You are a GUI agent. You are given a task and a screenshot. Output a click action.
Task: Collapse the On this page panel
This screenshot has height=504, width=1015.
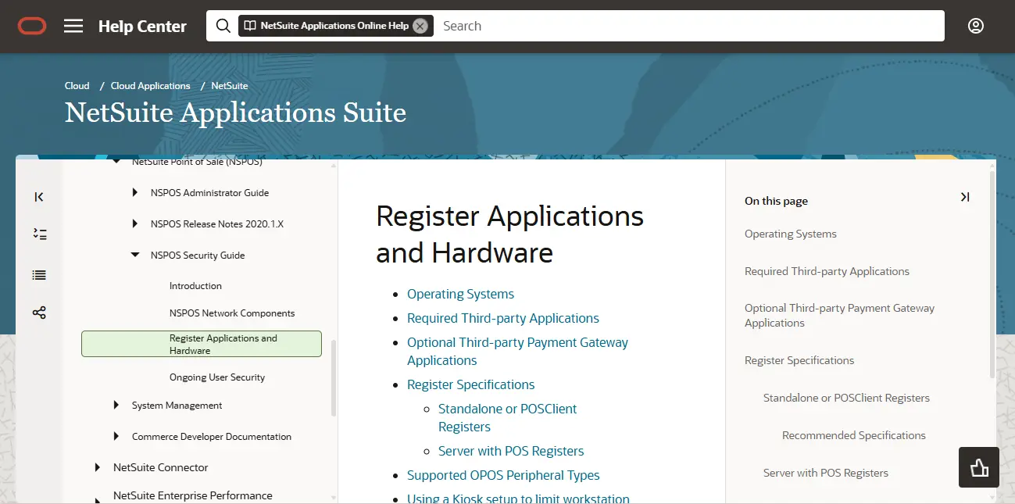point(965,197)
